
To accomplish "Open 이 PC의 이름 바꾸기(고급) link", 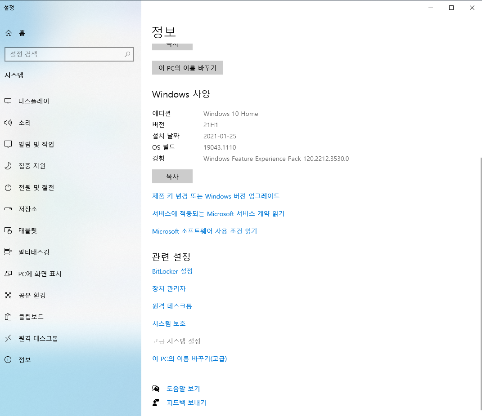I will pyautogui.click(x=189, y=358).
